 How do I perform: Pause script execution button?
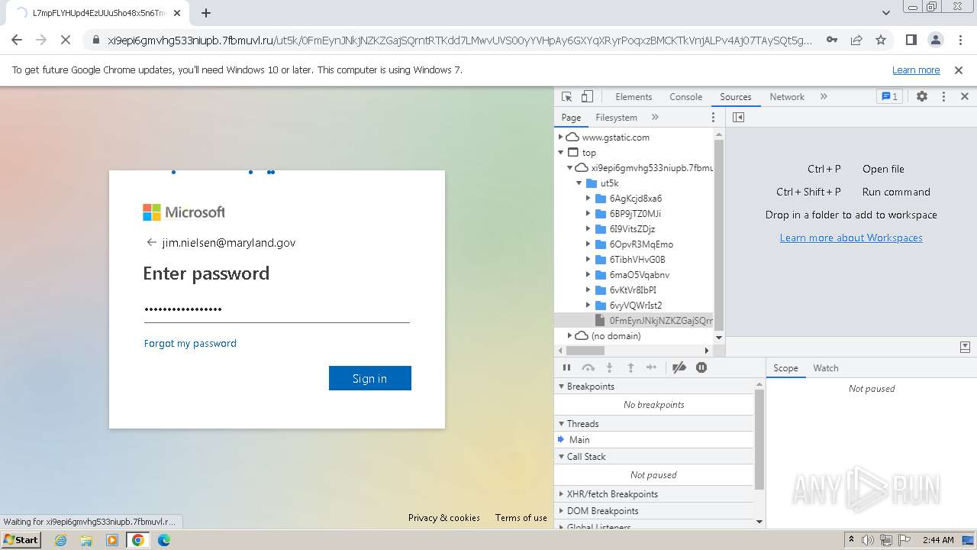(567, 368)
